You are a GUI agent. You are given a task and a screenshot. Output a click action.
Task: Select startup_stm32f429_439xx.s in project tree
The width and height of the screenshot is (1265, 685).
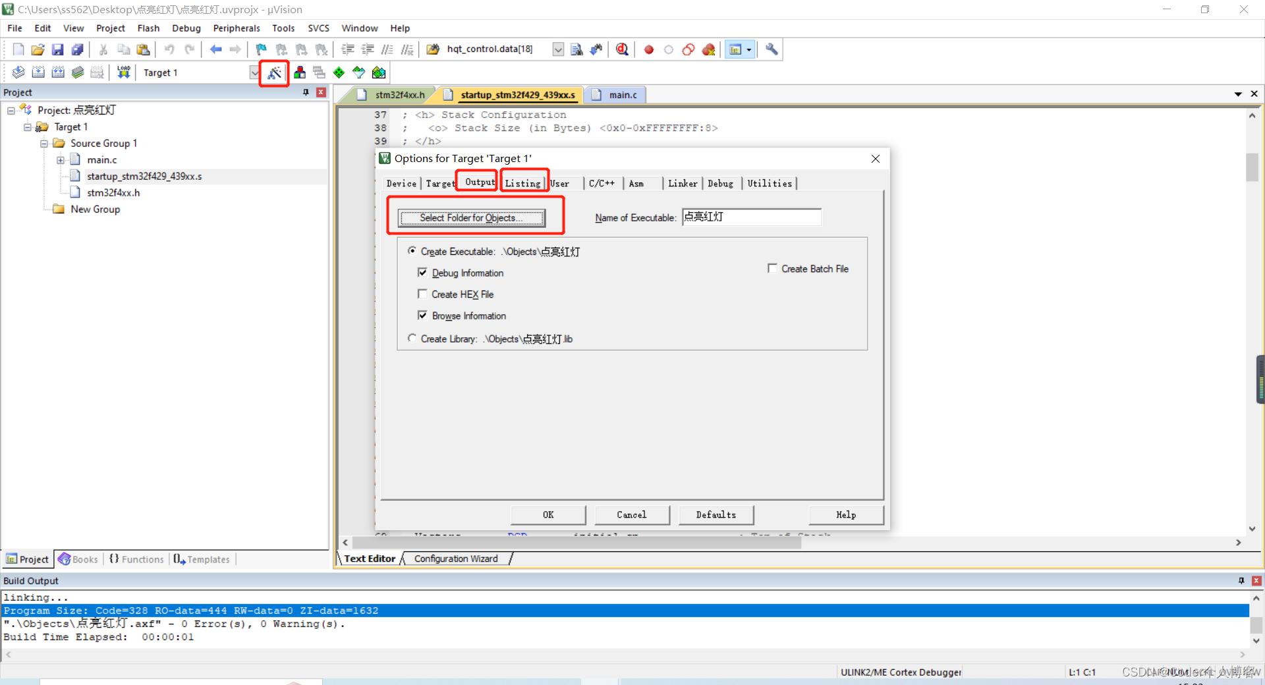(144, 177)
